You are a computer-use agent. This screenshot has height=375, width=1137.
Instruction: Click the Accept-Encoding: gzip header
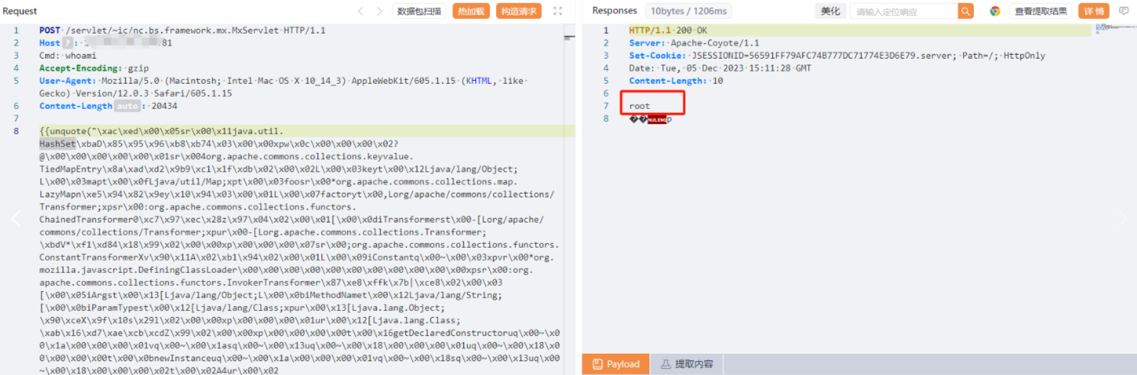tap(95, 69)
